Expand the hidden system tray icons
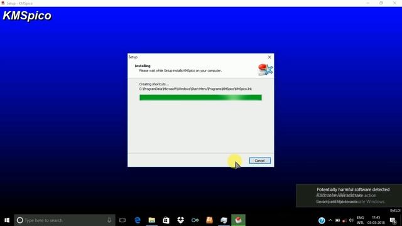The height and width of the screenshot is (226, 402). [330, 220]
